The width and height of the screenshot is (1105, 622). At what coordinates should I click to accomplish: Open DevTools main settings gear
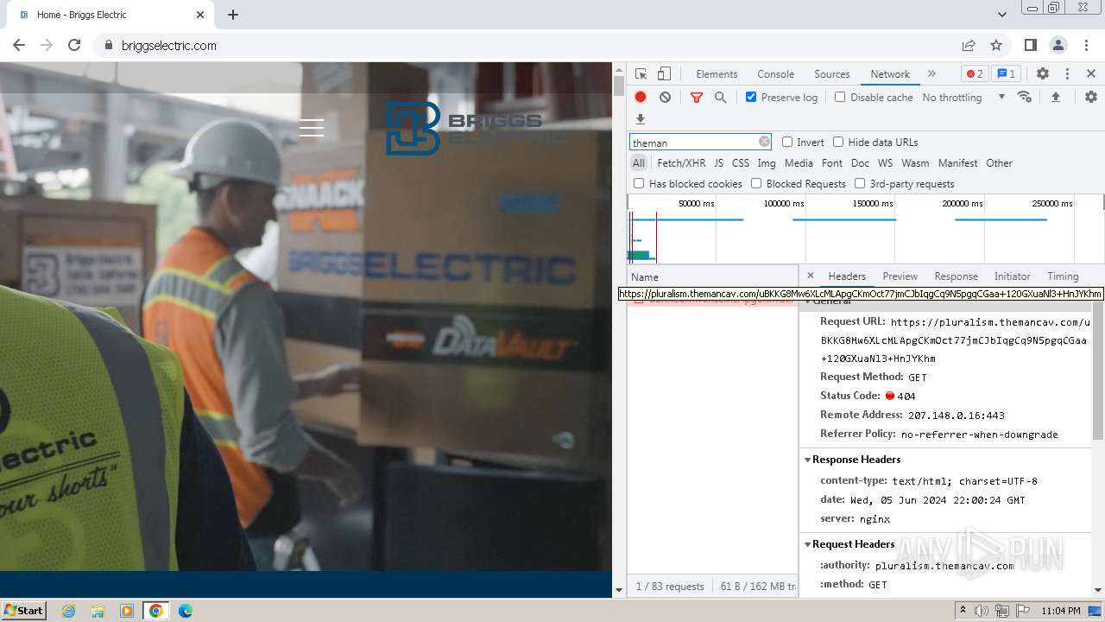click(x=1043, y=74)
